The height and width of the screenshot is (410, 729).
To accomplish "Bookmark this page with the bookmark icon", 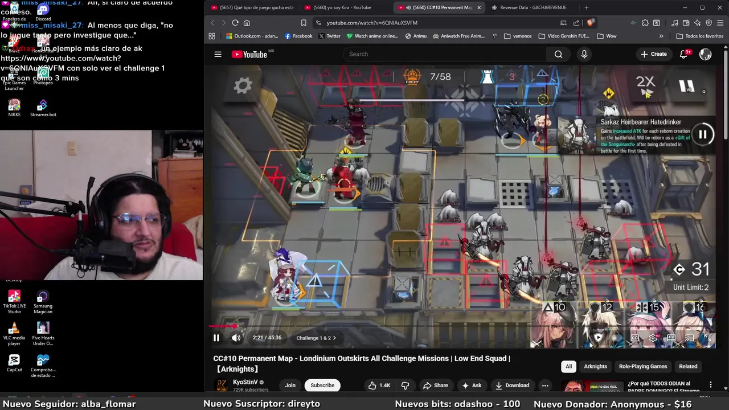I will [304, 23].
